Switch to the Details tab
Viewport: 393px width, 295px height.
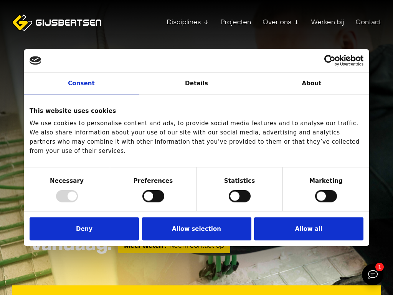click(x=196, y=83)
